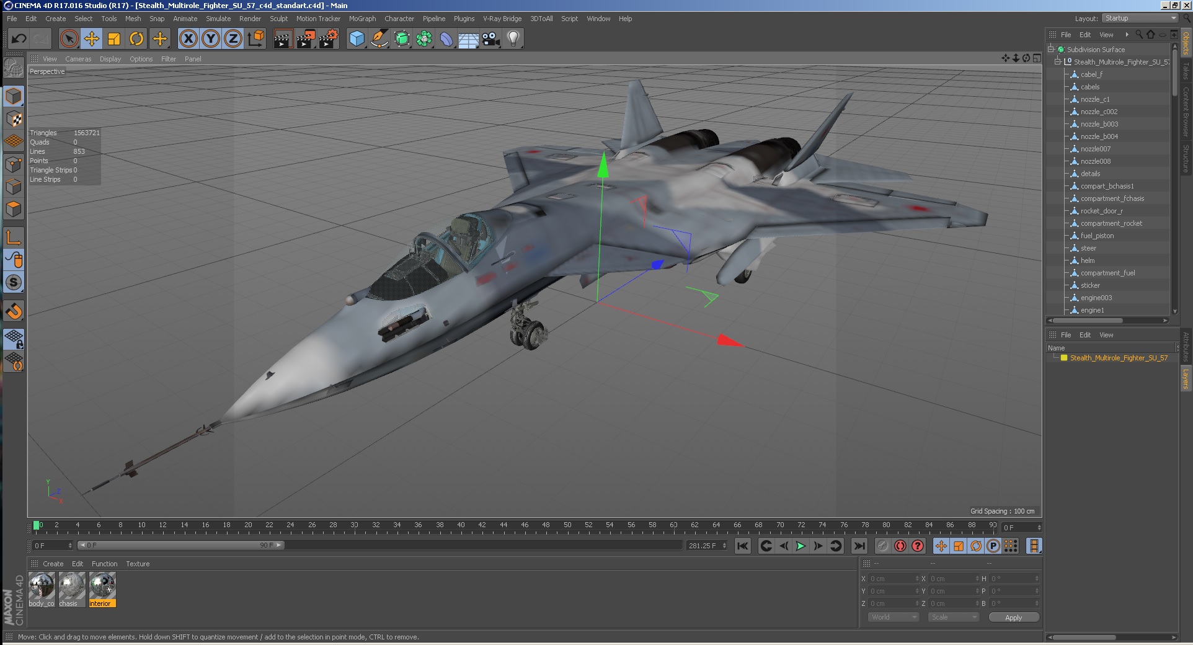Select the chasis material thumbnail

point(72,589)
